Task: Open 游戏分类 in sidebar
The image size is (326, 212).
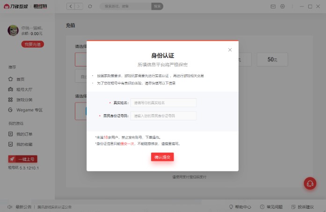Action: point(23,100)
